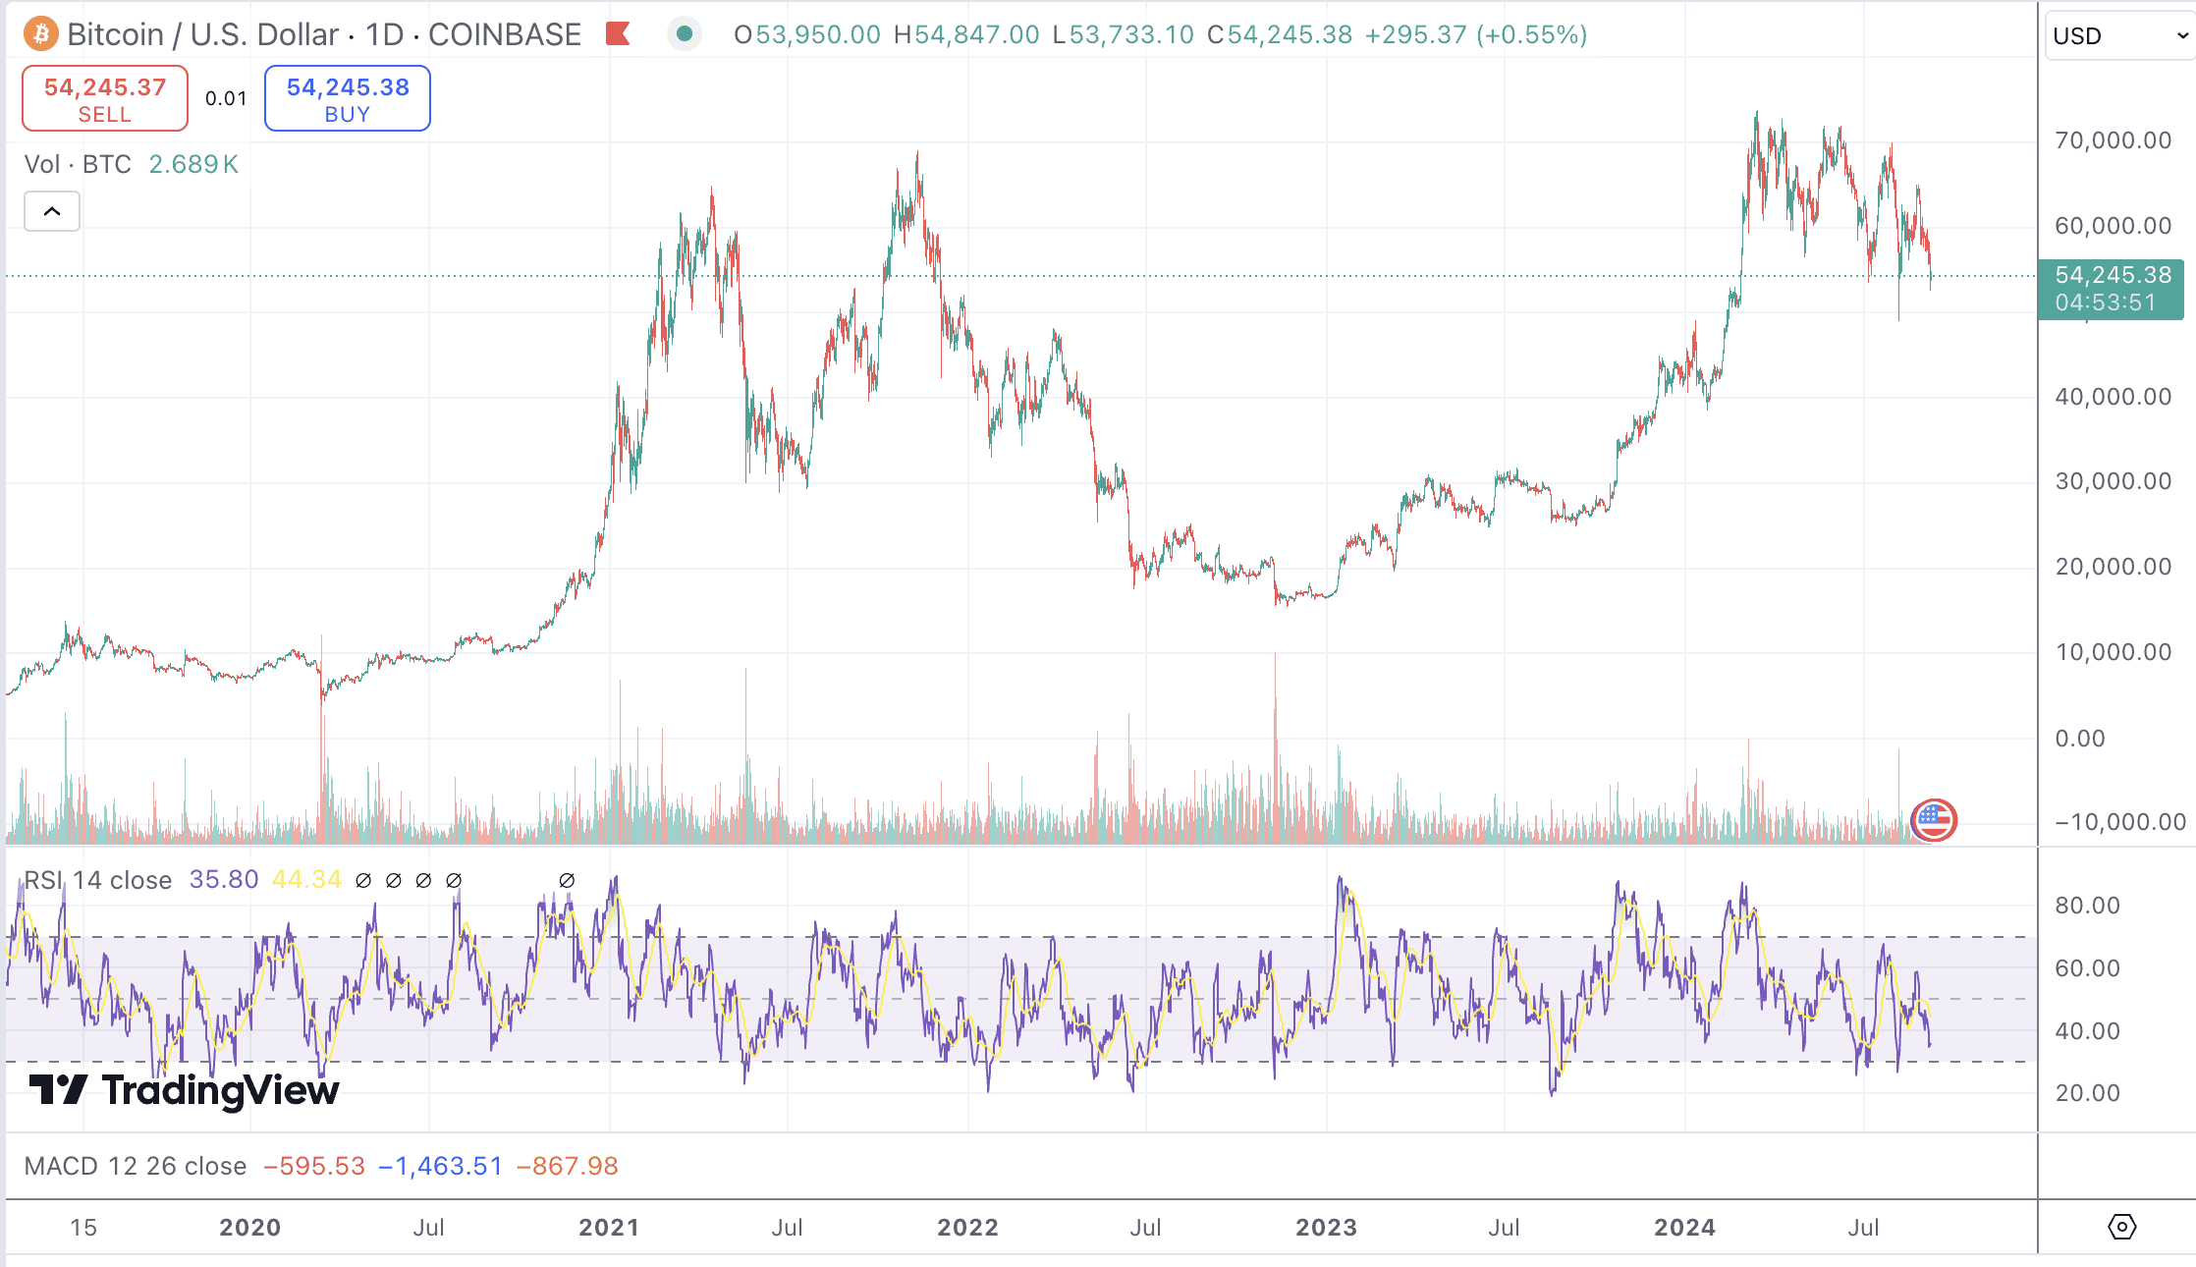Open chart settings hexagon icon
Image resolution: width=2196 pixels, height=1267 pixels.
pyautogui.click(x=2121, y=1227)
